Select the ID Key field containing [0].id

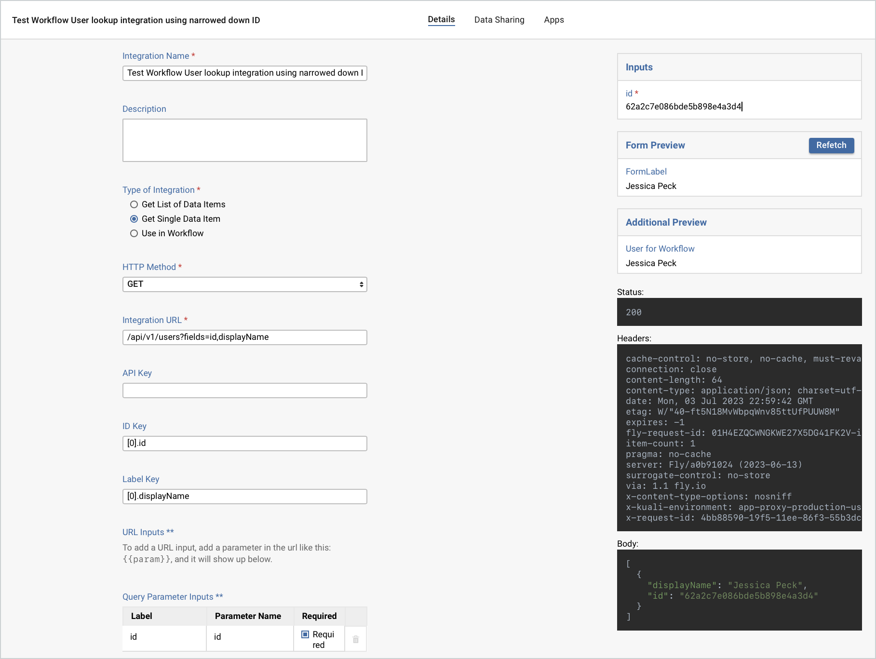point(244,443)
